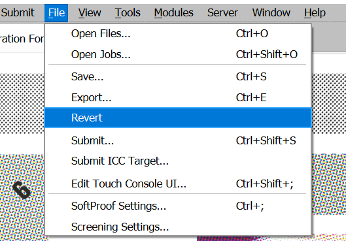
Task: Open the Window menu
Action: point(271,13)
